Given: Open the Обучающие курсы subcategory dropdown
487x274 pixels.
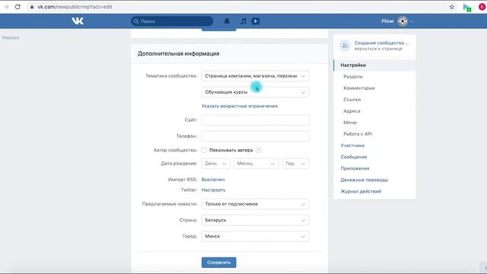Looking at the screenshot, I should tap(255, 92).
